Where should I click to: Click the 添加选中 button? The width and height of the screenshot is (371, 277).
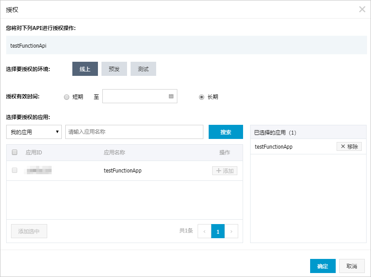point(29,231)
